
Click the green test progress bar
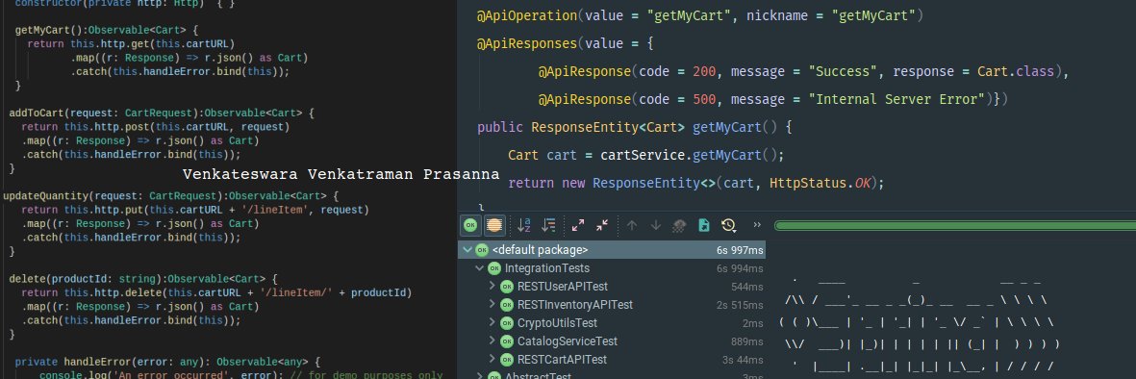(955, 225)
